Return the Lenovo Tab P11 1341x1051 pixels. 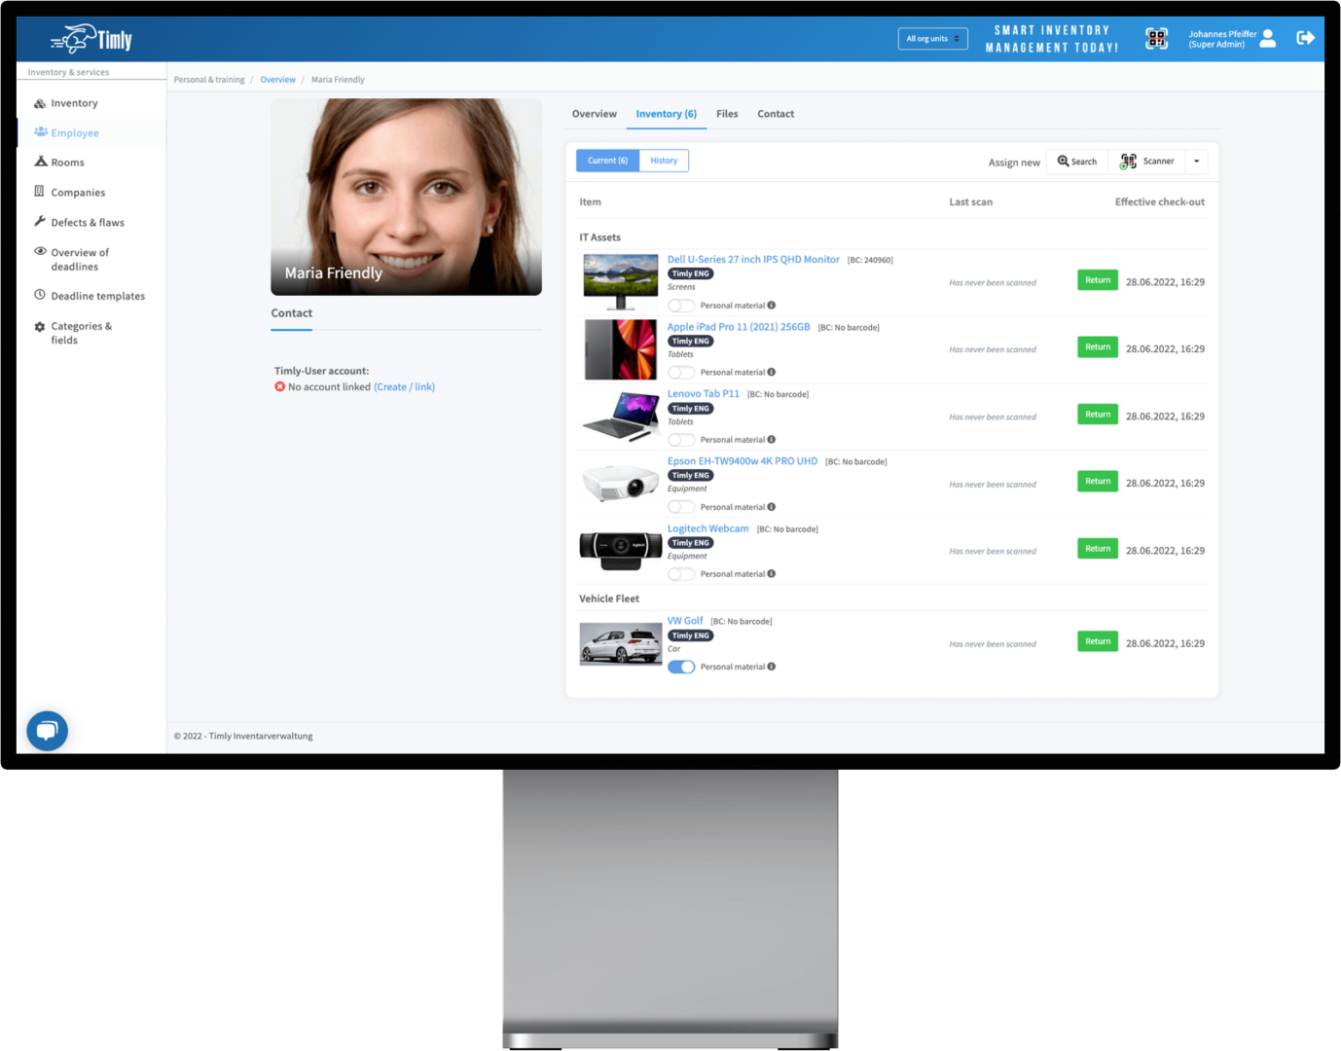tap(1098, 415)
